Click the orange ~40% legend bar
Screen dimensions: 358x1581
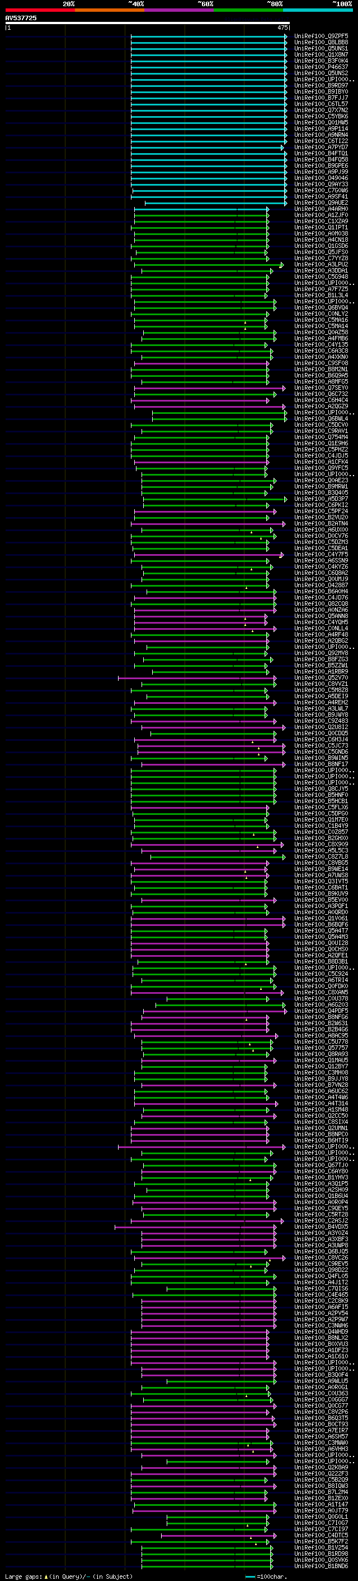pyautogui.click(x=110, y=10)
